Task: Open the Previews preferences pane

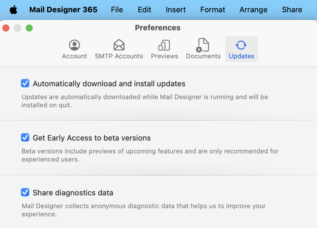Action: tap(164, 49)
